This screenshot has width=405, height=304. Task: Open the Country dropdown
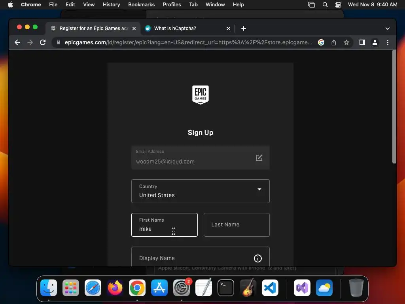pyautogui.click(x=201, y=191)
